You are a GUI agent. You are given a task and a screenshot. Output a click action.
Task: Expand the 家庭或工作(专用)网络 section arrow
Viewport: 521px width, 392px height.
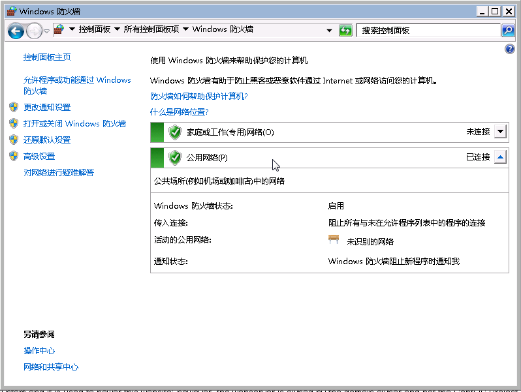[x=500, y=132]
